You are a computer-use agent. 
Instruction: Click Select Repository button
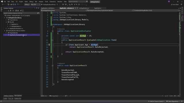pos(173,101)
